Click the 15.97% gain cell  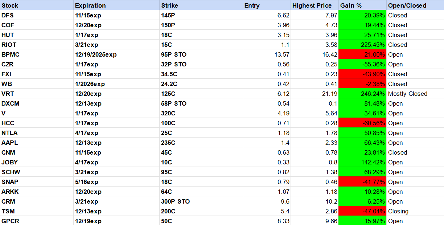point(362,221)
